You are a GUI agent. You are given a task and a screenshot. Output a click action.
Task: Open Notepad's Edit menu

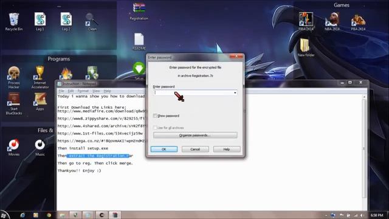71,91
